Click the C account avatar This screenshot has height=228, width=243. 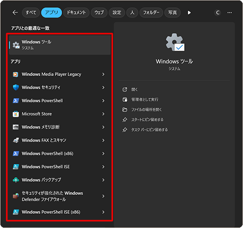tap(218, 13)
